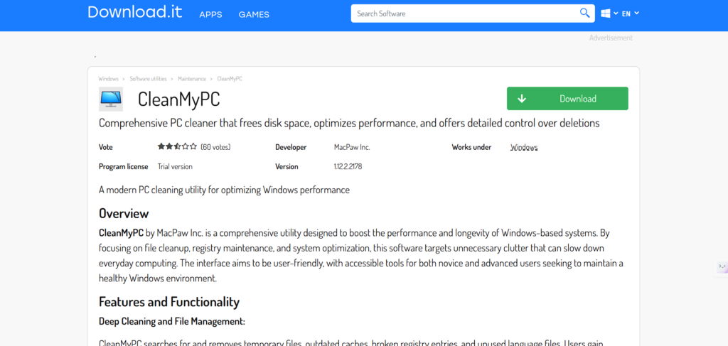Click the CleanMyPC page title

tap(178, 99)
